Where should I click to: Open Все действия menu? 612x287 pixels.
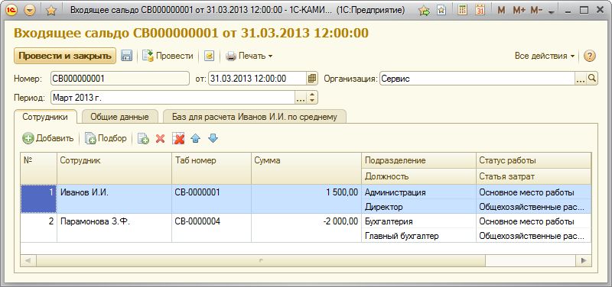[x=545, y=56]
